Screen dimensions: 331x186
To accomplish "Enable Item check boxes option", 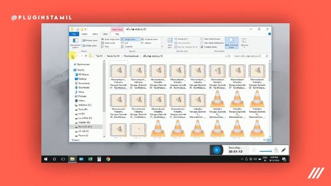I will [x=210, y=39].
